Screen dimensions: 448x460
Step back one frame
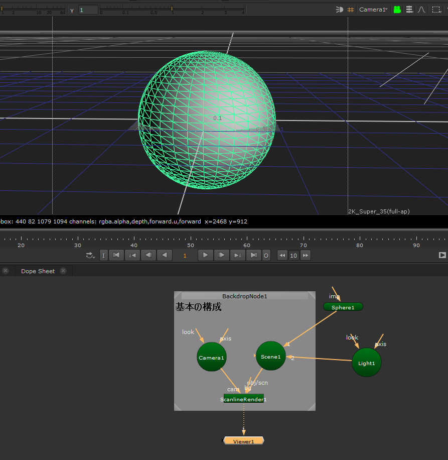(148, 256)
